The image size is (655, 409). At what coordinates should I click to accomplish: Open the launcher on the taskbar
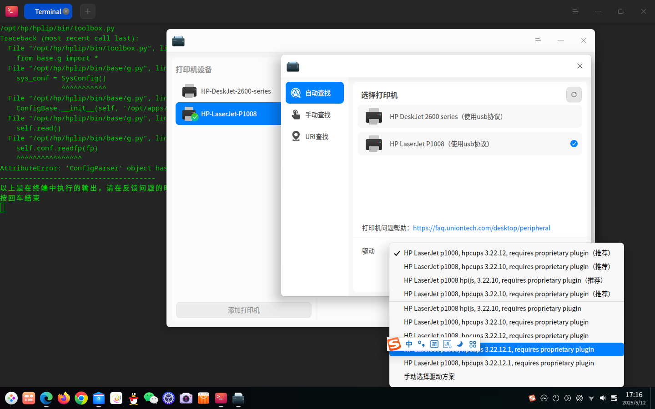click(11, 399)
